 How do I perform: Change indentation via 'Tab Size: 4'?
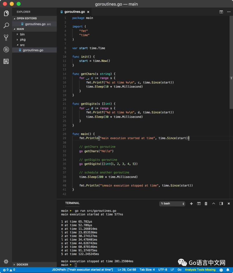coord(147,270)
